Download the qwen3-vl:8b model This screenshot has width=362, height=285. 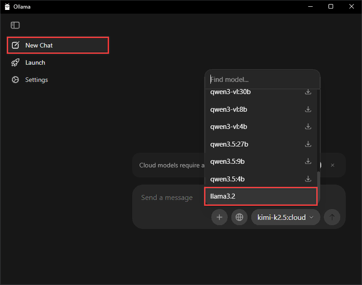[x=308, y=109]
